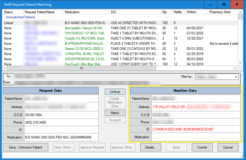Image resolution: width=246 pixels, height=160 pixels.
Task: Click the empty NextGen Medication field
Action: pyautogui.click(x=196, y=137)
